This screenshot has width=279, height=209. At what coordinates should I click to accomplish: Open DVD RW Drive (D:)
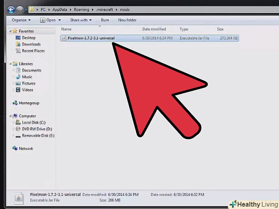pyautogui.click(x=37, y=129)
